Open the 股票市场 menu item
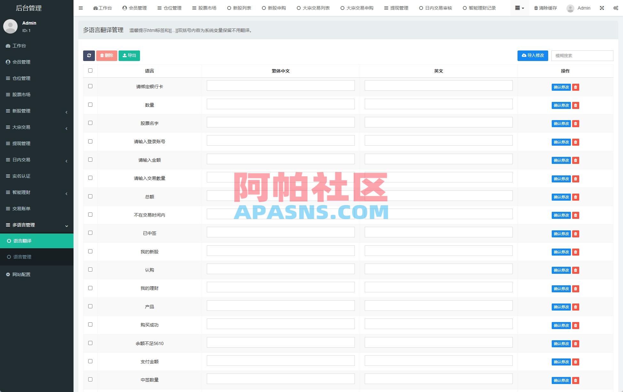This screenshot has height=392, width=623. tap(204, 8)
